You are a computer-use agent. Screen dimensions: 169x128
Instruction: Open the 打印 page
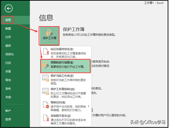point(8,63)
